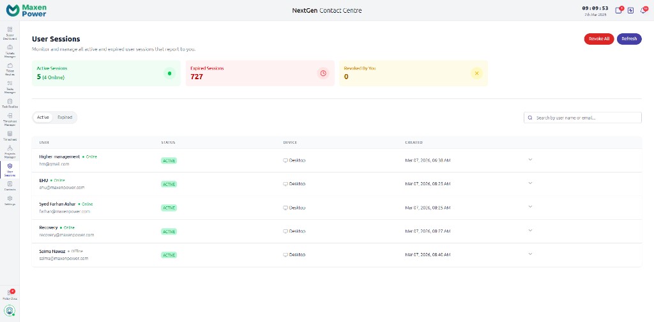Expand the Higher management session row

tap(530, 160)
